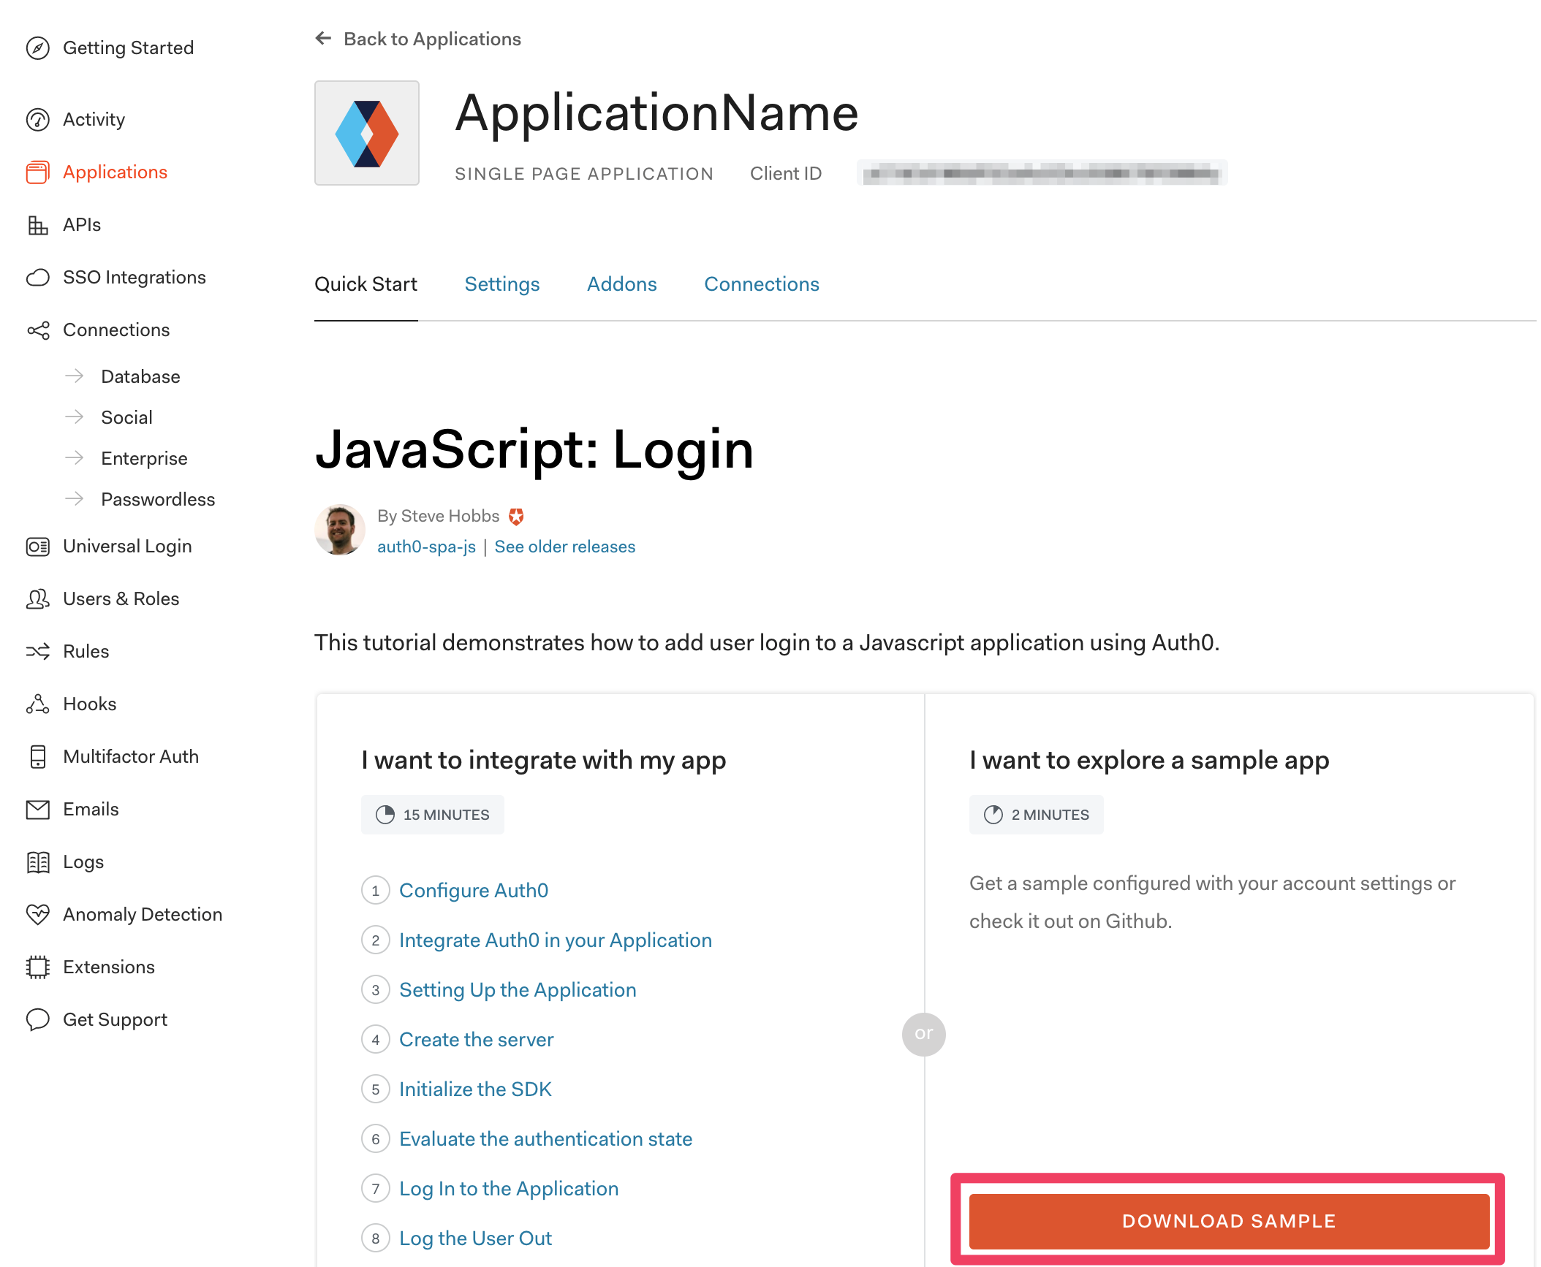
Task: Click Steve Hobbs author avatar
Action: point(340,530)
